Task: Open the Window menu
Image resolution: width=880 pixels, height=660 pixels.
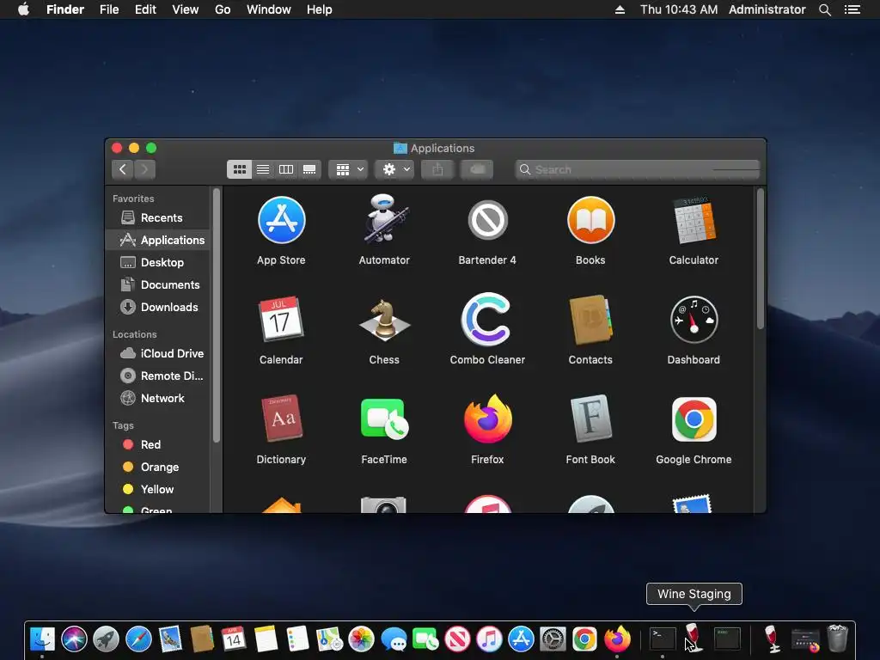Action: click(x=268, y=9)
